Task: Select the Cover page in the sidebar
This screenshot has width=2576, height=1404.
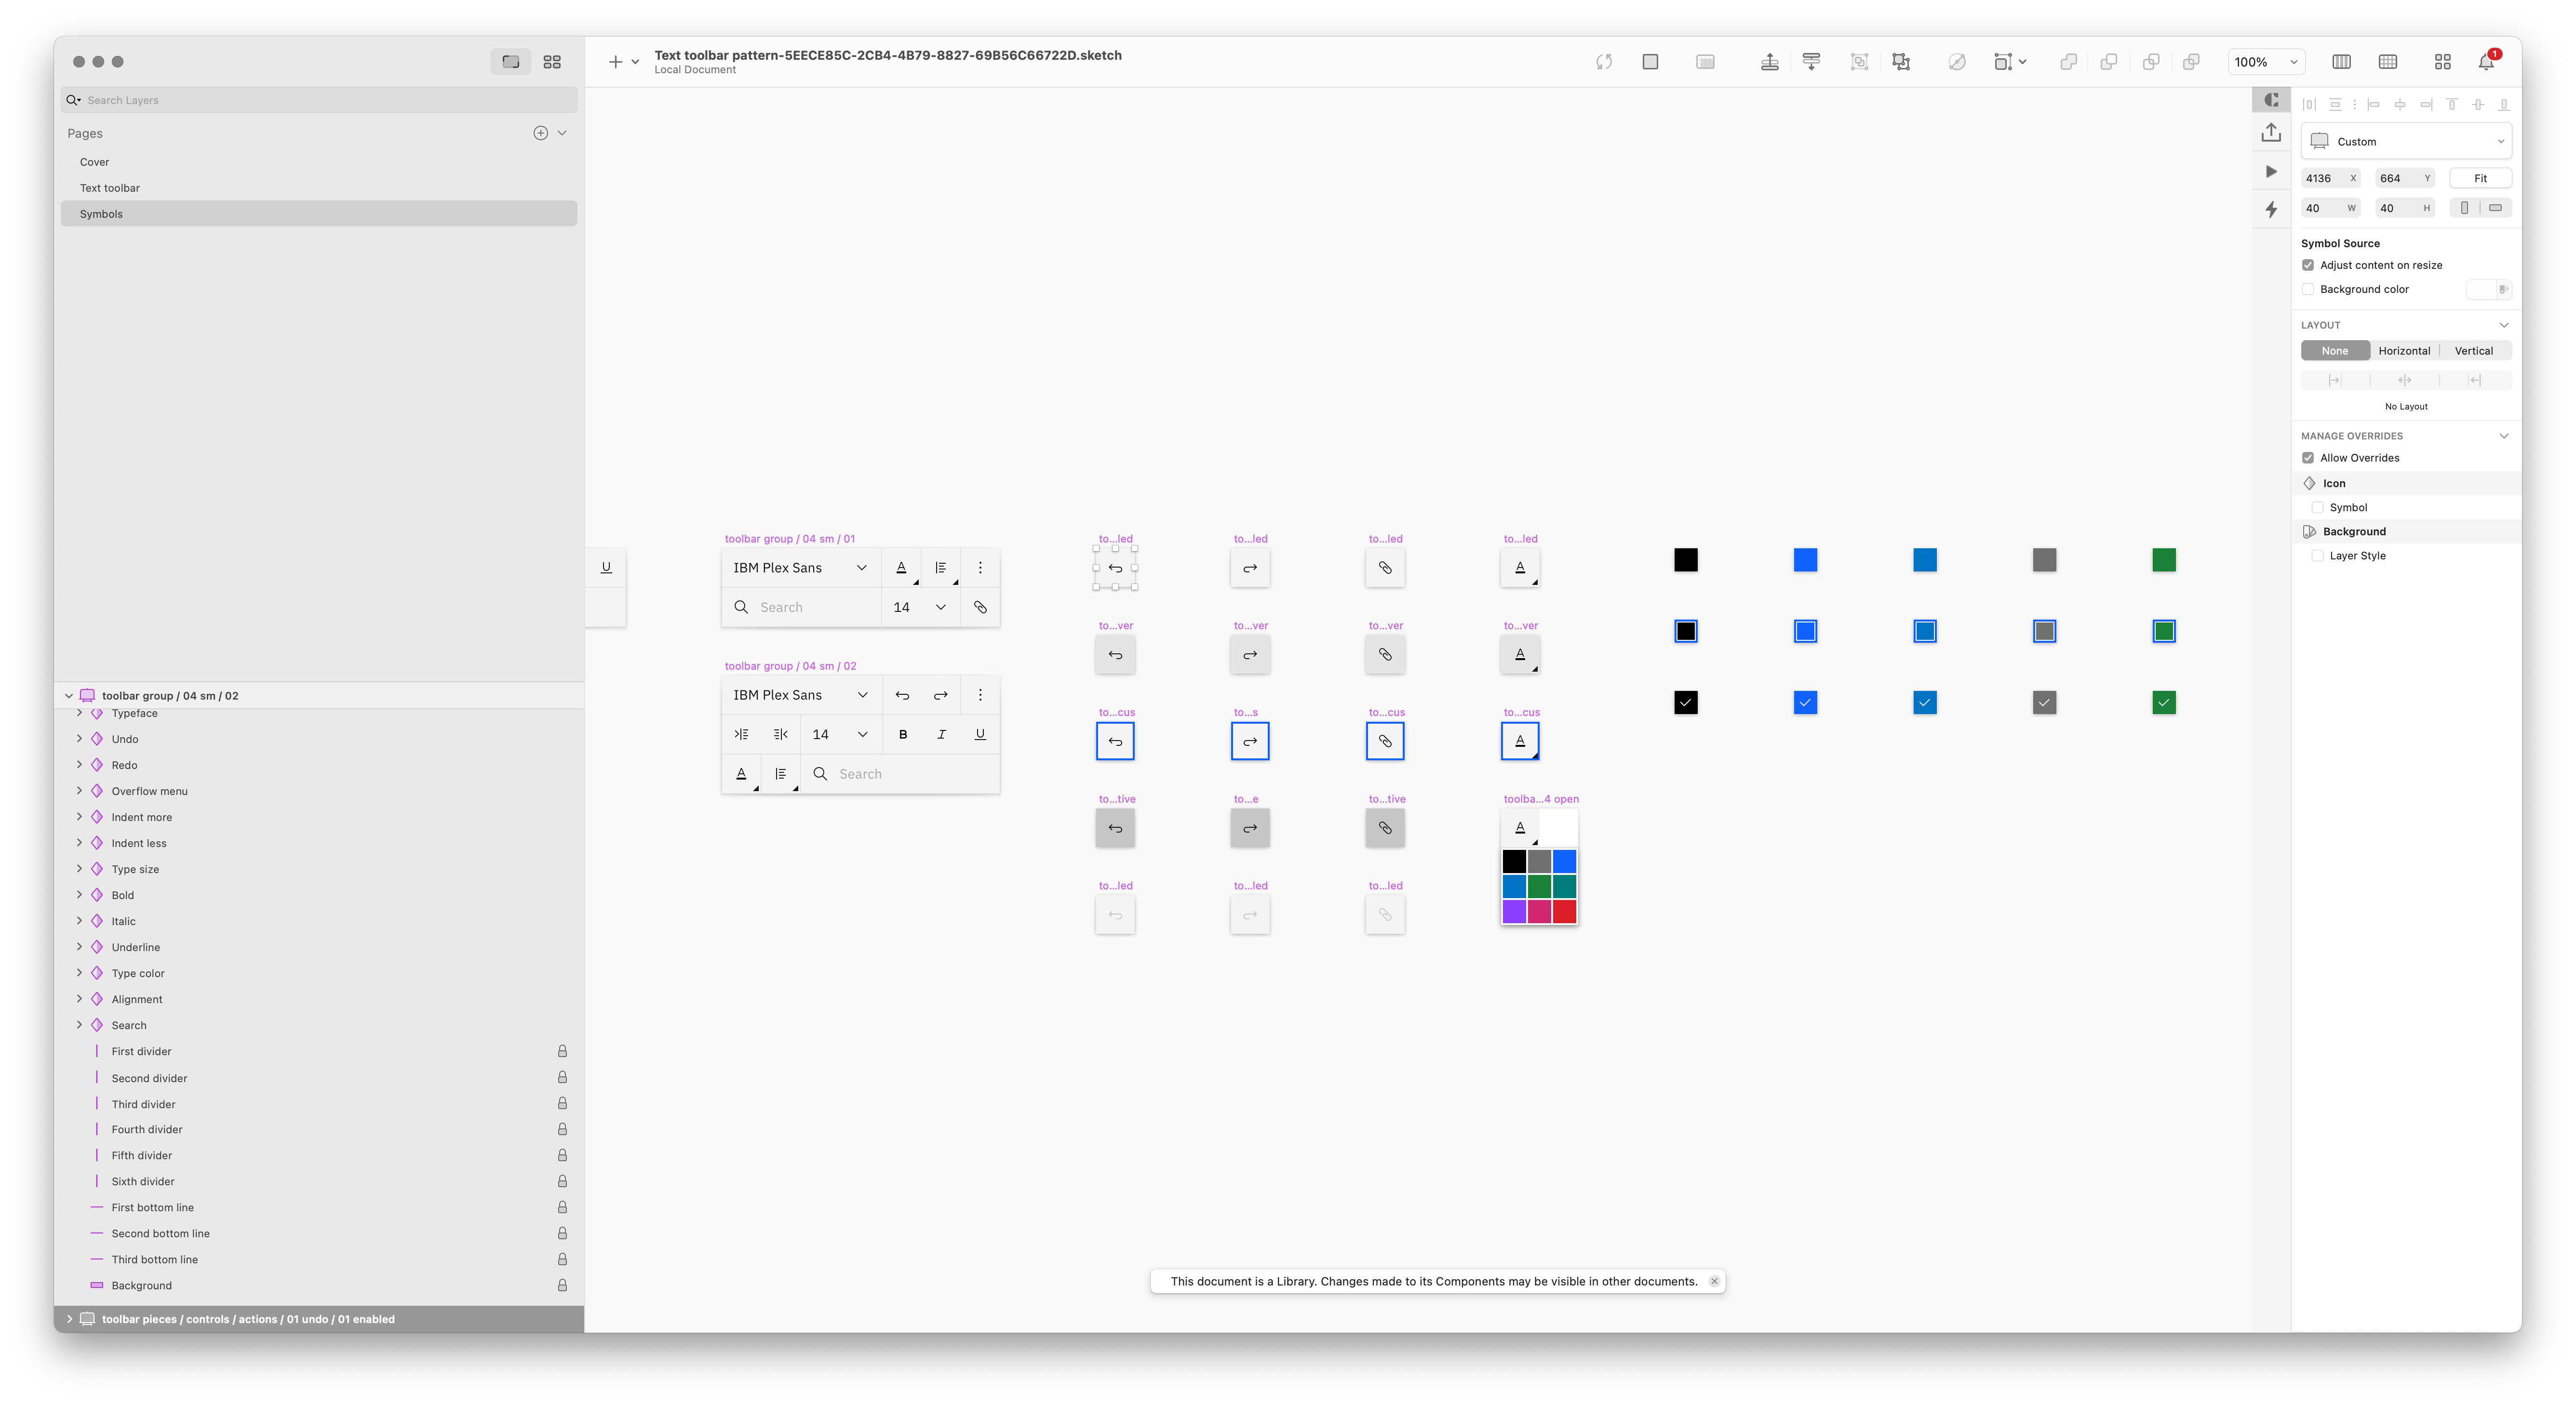Action: pos(94,161)
